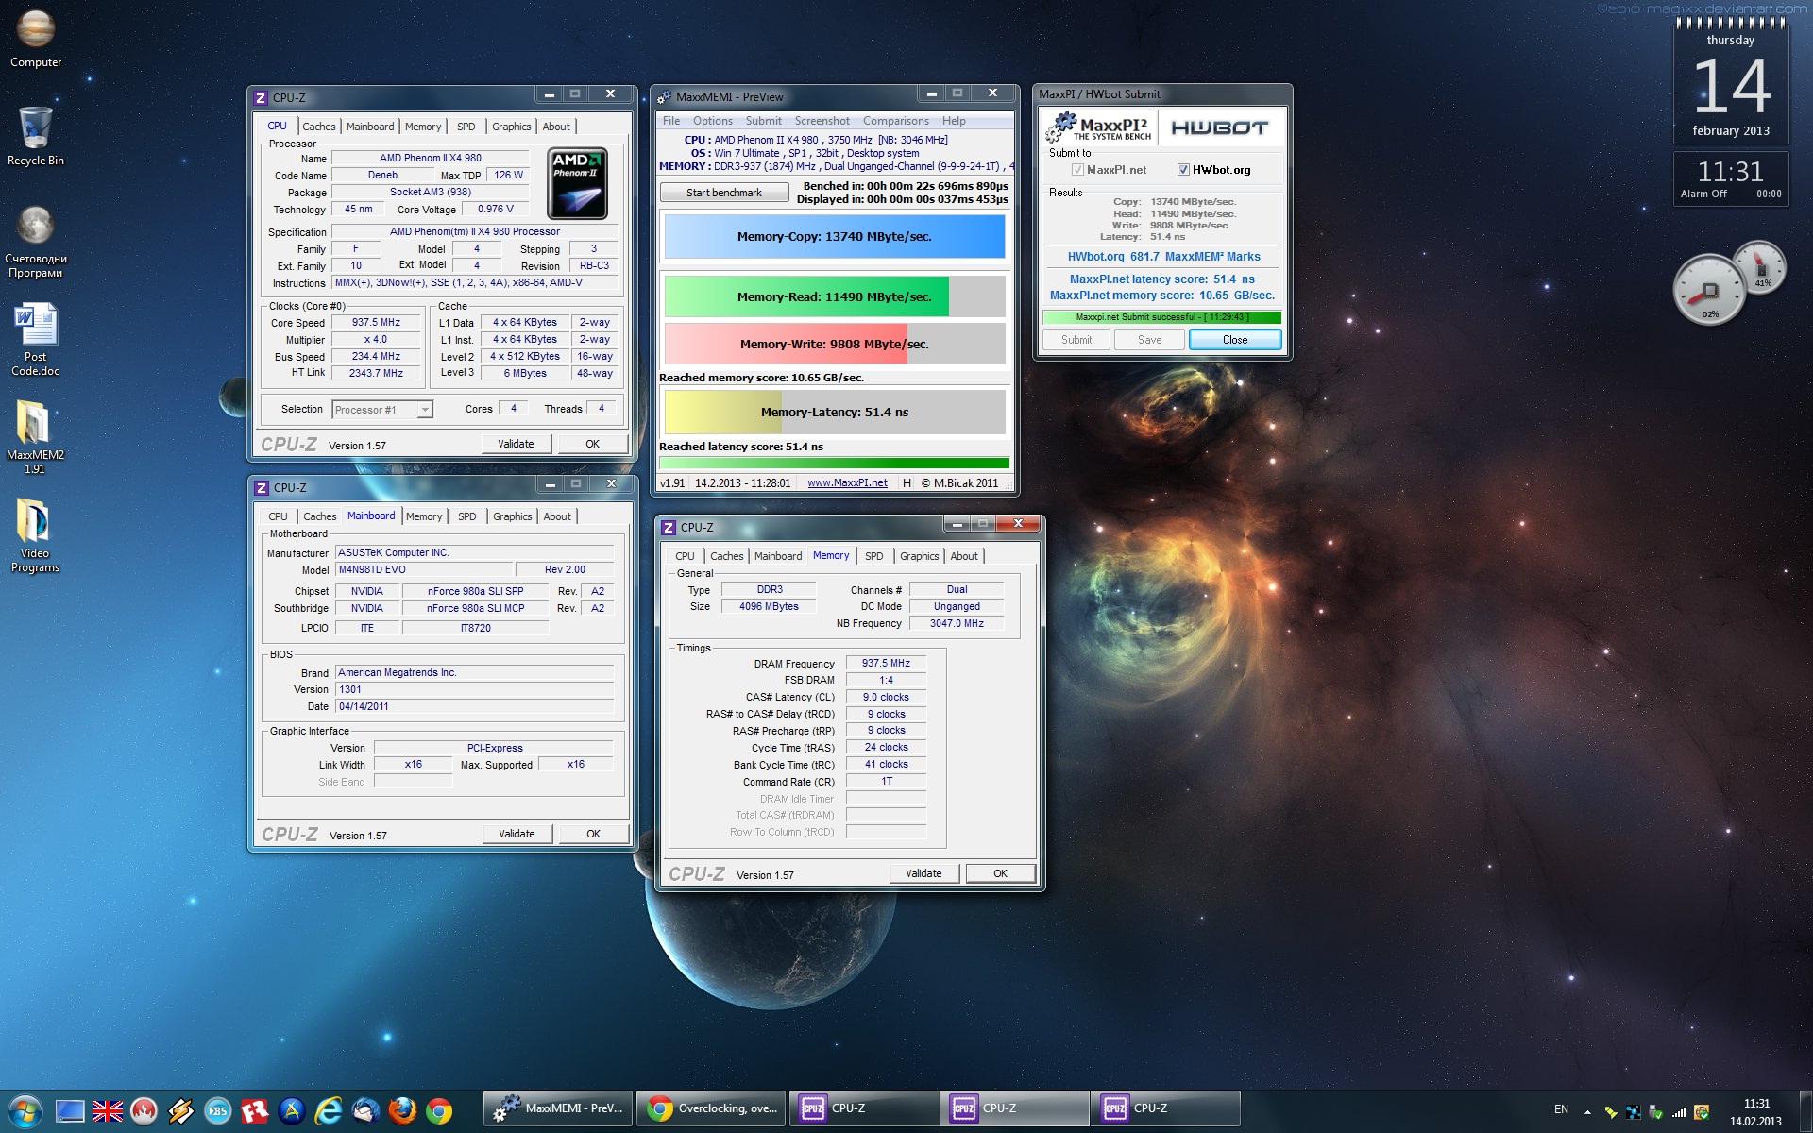Viewport: 1813px width, 1133px height.
Task: Open the red flame burner taskbar icon
Action: coord(144,1111)
